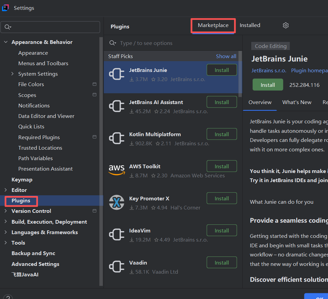Click the Vaadin plugin icon
Screen dimensions: 328x299
point(117,267)
